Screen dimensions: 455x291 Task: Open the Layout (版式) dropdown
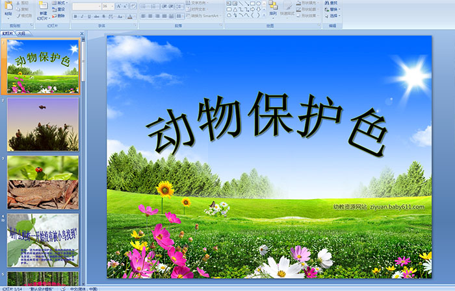60,3
